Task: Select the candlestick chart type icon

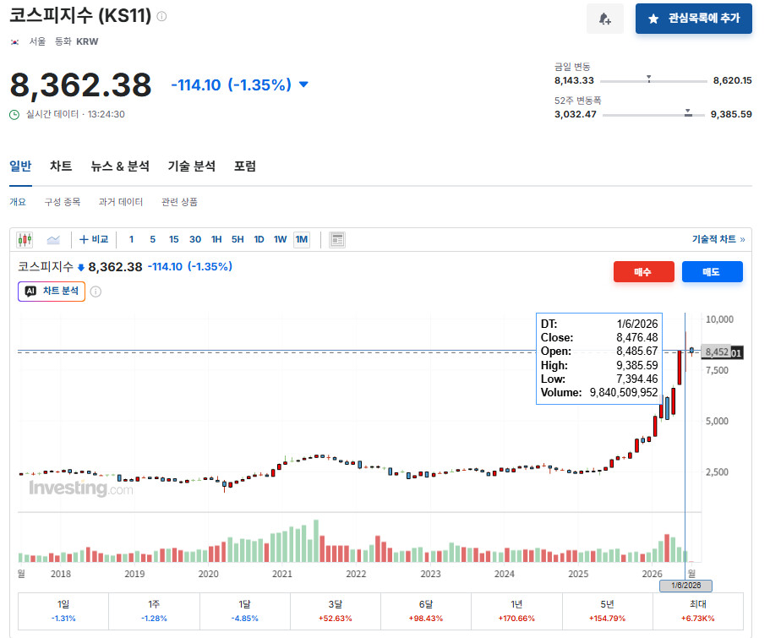Action: [25, 240]
